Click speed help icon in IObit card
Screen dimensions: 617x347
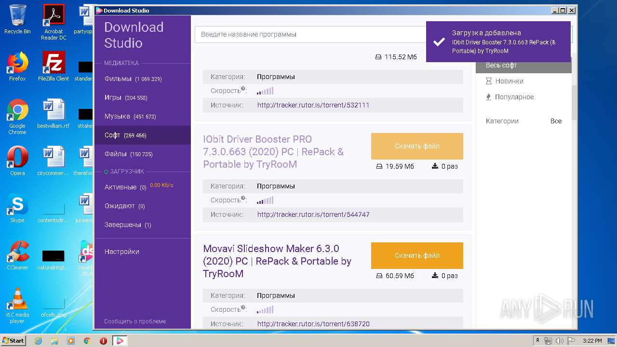coord(243,198)
